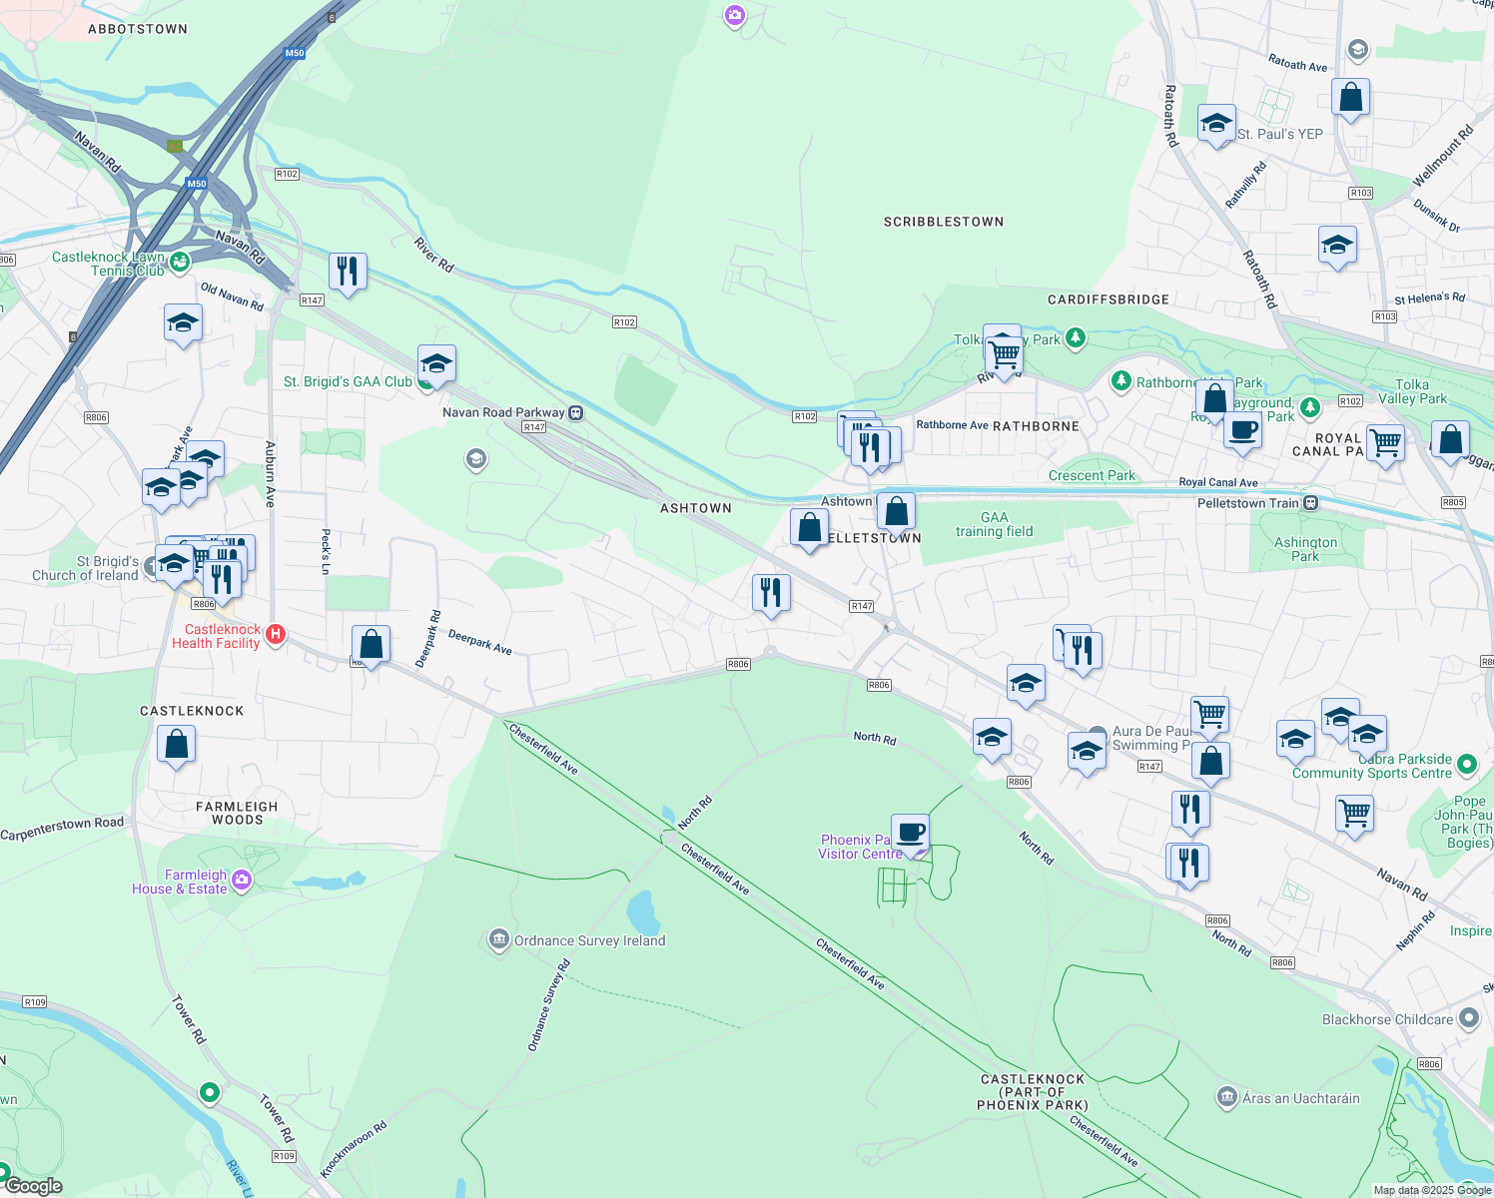Viewport: 1494px width, 1198px height.
Task: Click the Farmleigh House & Estate camera icon
Action: (241, 882)
